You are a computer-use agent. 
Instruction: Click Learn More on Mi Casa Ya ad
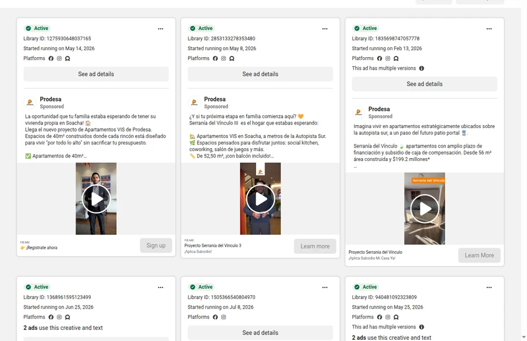click(479, 255)
